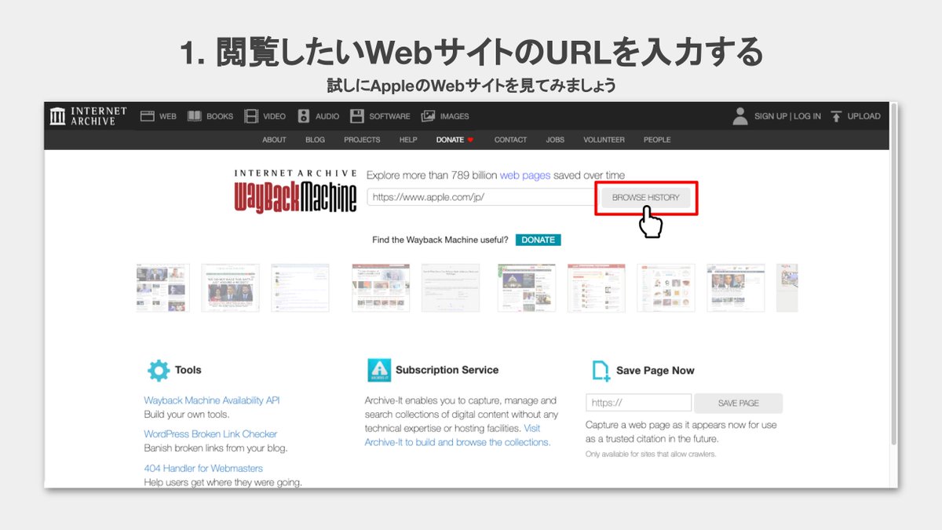Open the third site thumbnail in carousel
The height and width of the screenshot is (530, 942).
pos(300,288)
